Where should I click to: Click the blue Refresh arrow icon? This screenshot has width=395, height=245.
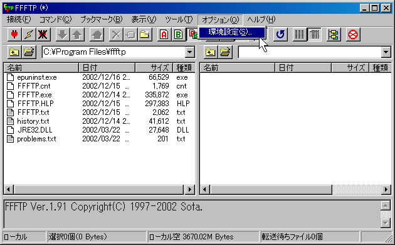[280, 35]
